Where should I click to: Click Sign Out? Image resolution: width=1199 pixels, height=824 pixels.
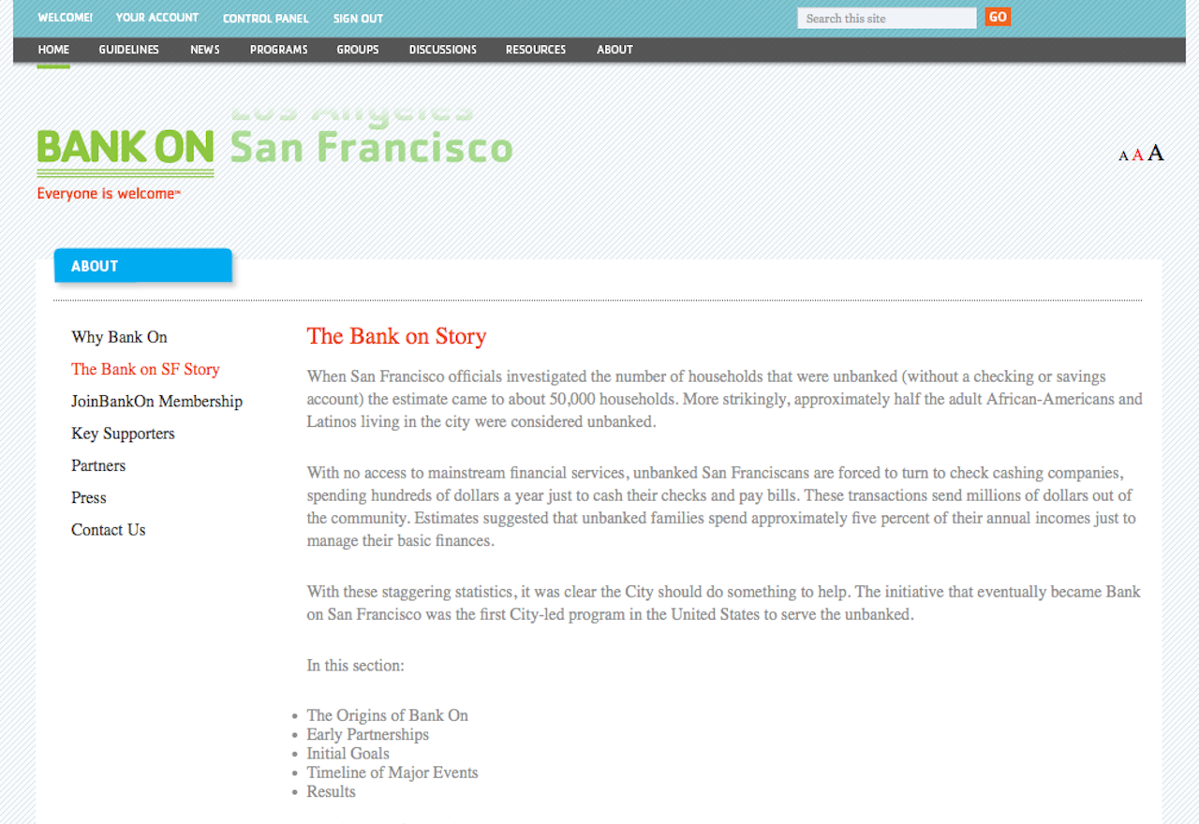359,18
